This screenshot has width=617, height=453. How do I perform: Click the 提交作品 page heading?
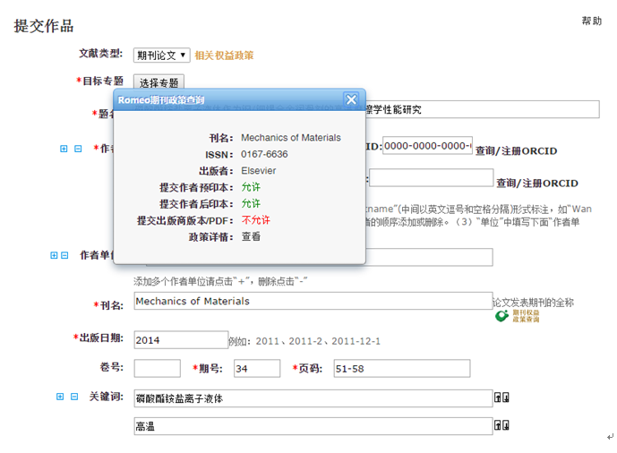point(44,26)
